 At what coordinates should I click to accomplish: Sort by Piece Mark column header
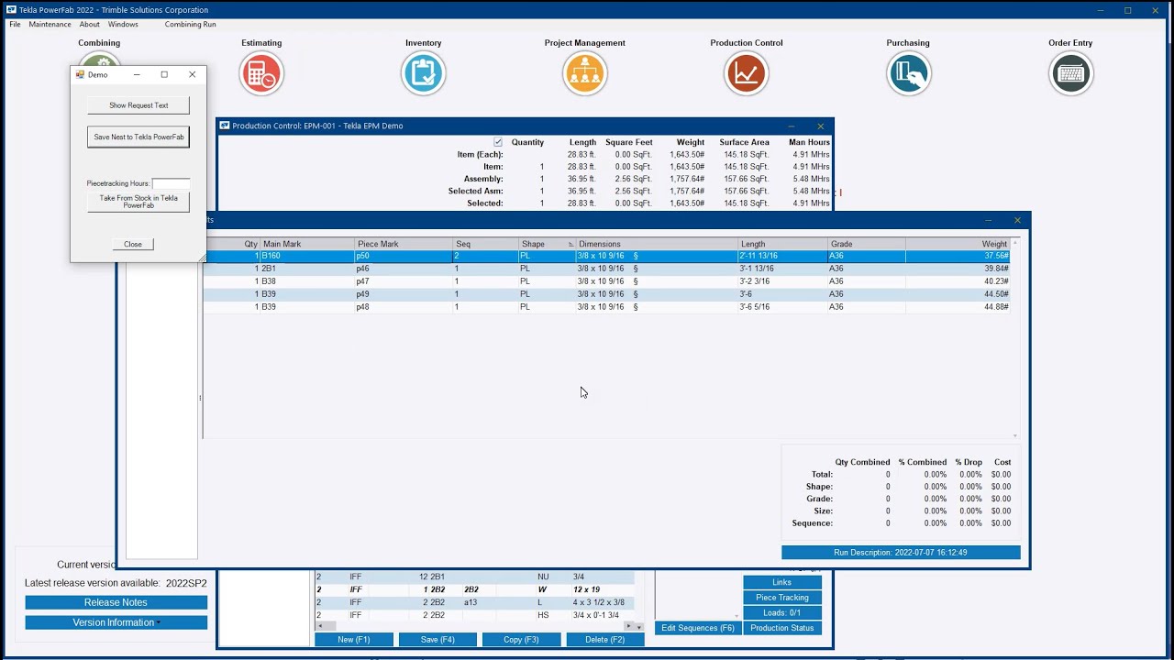click(x=404, y=244)
